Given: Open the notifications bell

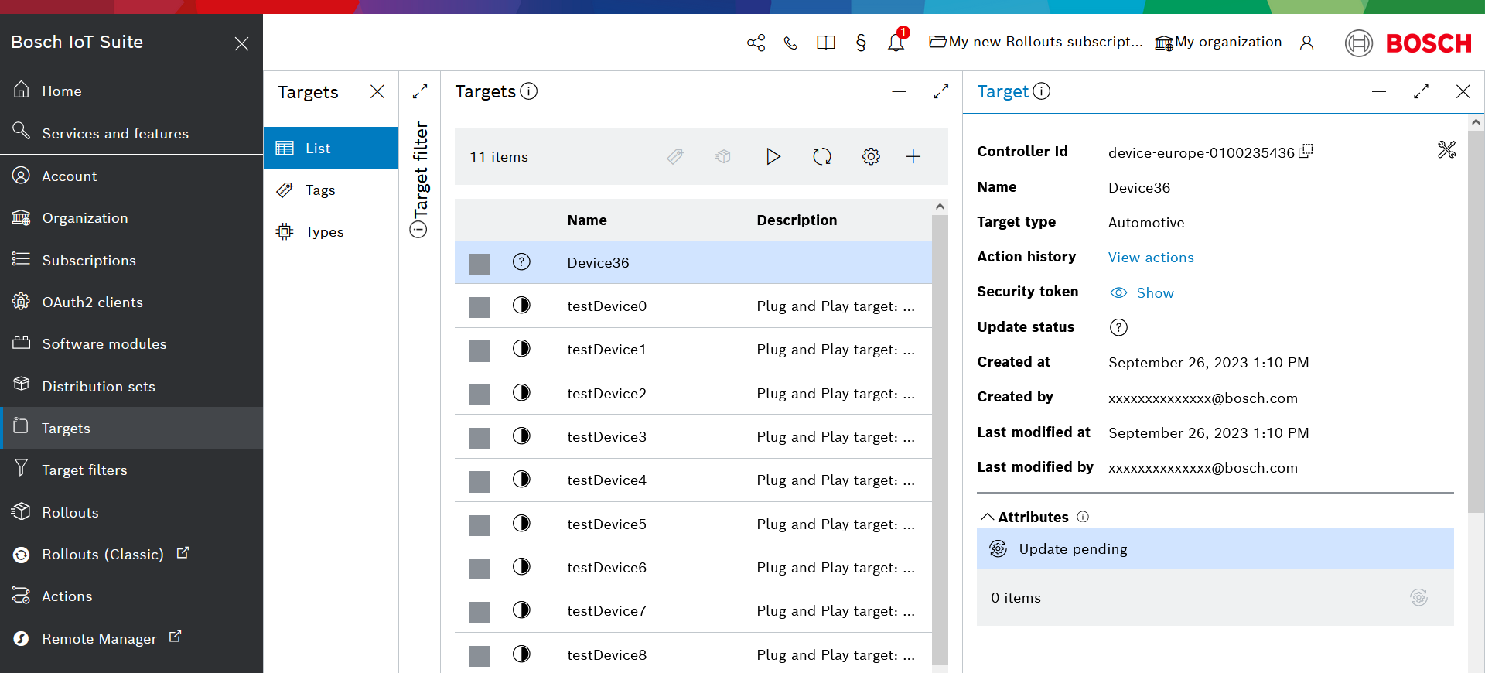Looking at the screenshot, I should tap(896, 43).
